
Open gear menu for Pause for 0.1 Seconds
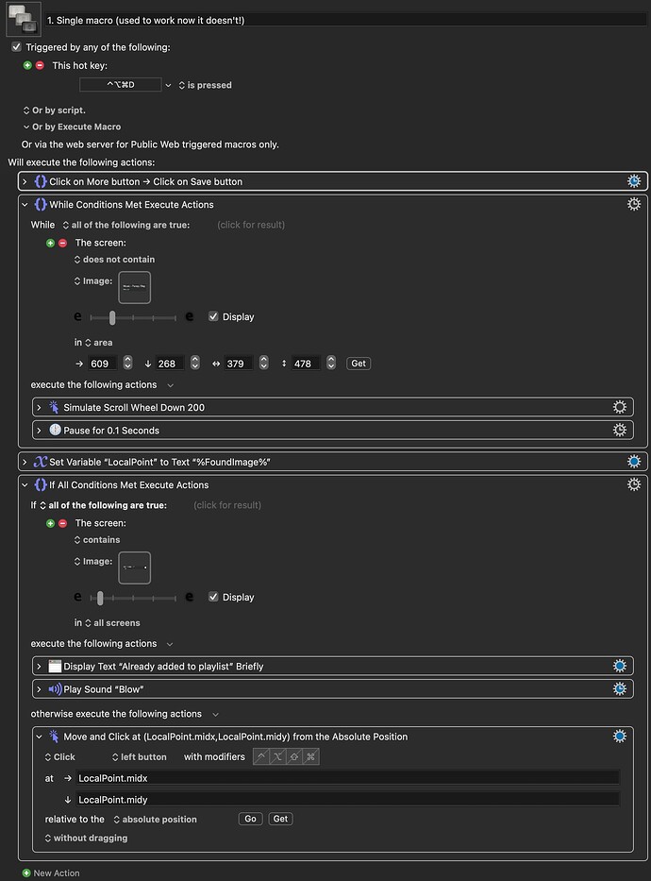[x=620, y=431]
